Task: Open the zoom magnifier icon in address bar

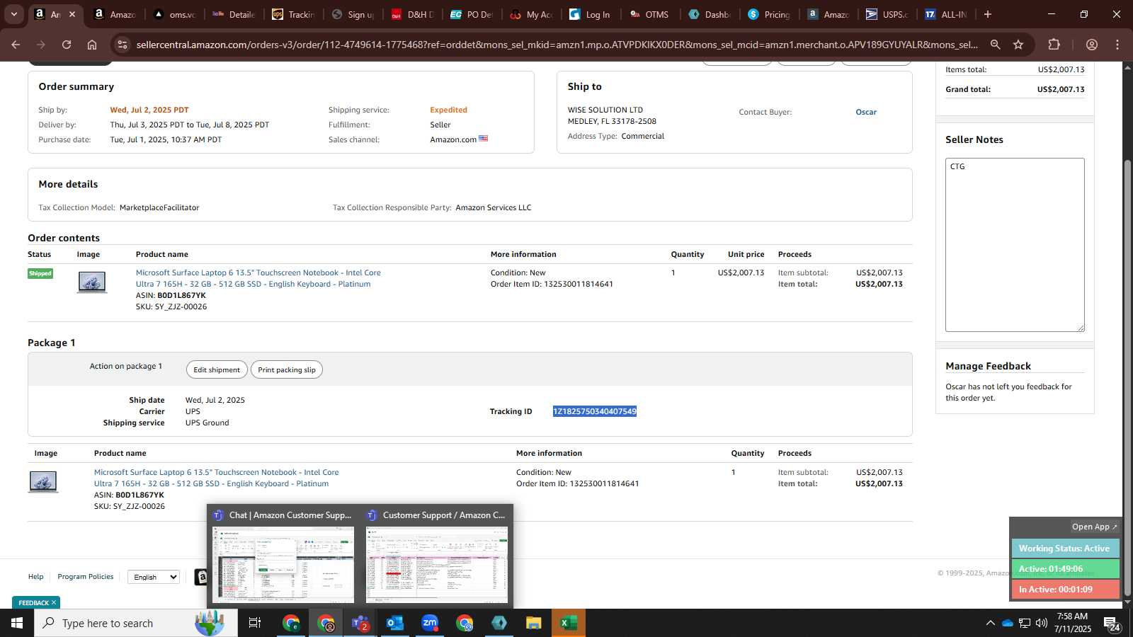Action: 995,45
